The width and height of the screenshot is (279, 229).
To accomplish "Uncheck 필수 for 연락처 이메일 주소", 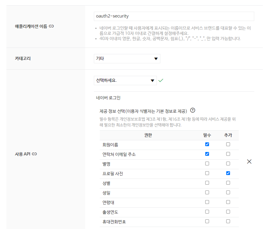I will [x=207, y=154].
